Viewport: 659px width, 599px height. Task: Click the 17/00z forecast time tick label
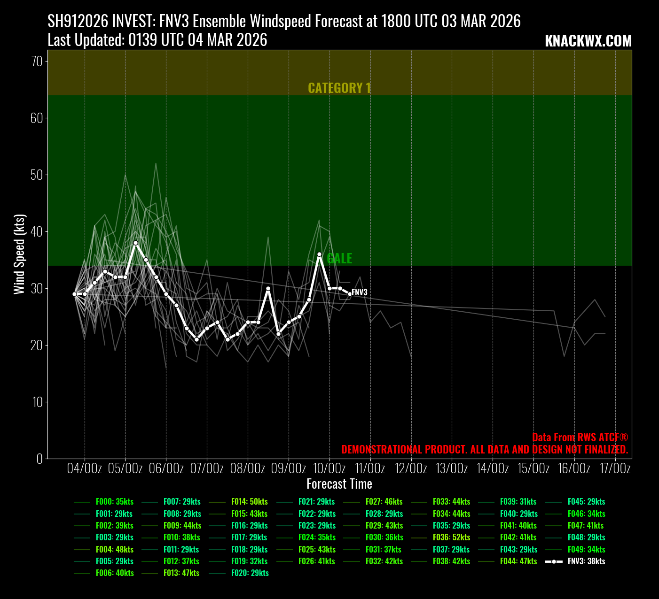pyautogui.click(x=615, y=468)
